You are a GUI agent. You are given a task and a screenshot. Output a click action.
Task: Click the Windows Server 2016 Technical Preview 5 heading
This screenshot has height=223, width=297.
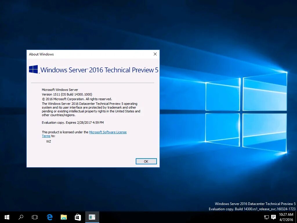click(x=99, y=70)
